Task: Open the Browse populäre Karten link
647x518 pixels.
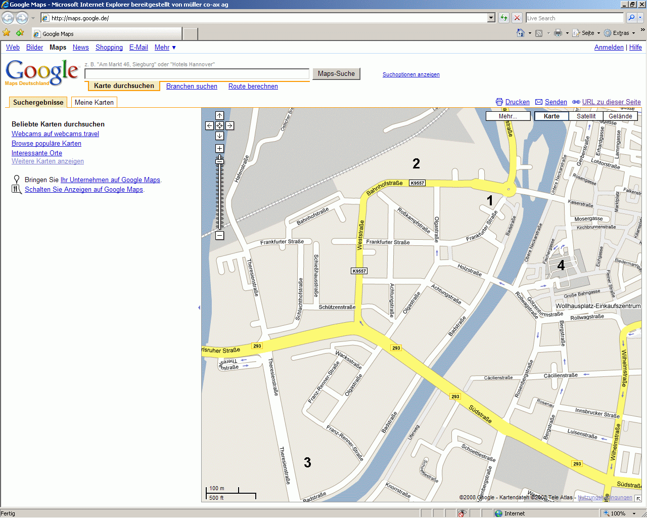Action: [47, 143]
